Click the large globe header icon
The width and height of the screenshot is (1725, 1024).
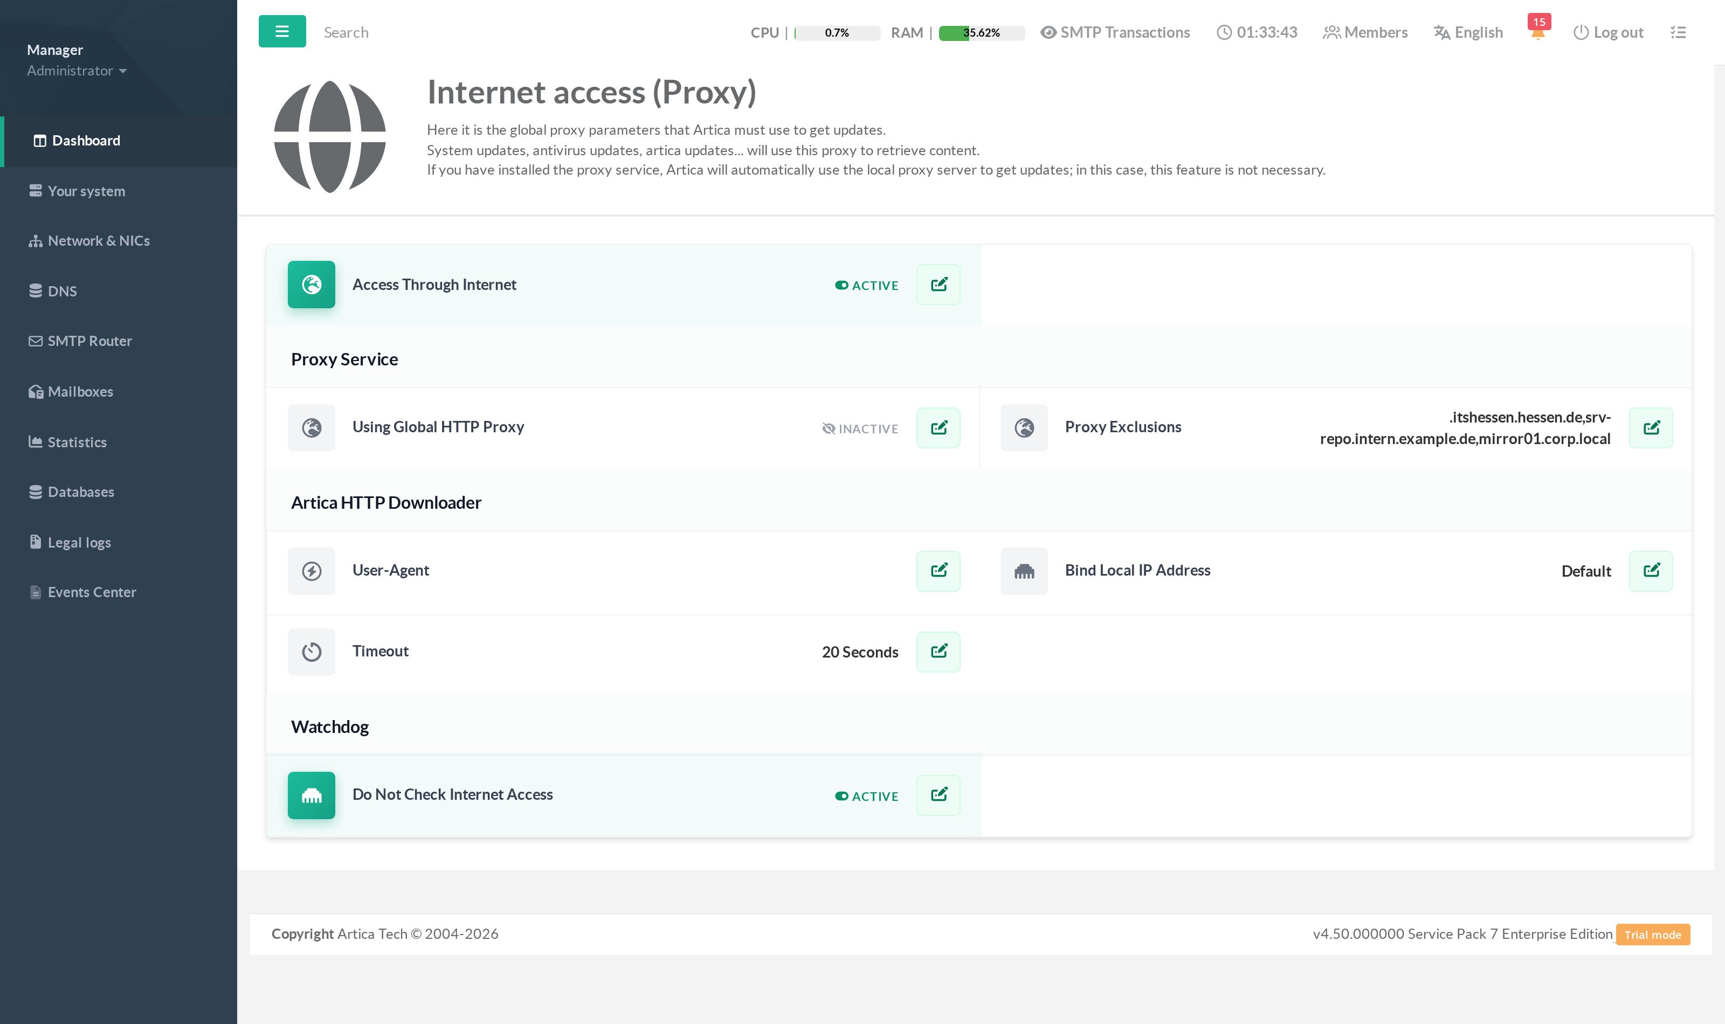click(330, 137)
